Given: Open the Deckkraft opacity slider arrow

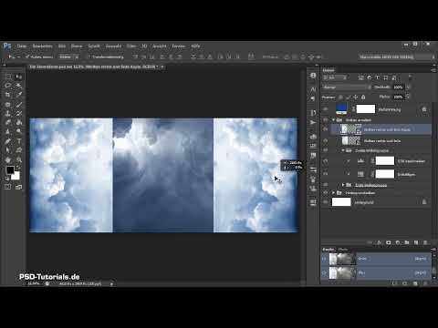Looking at the screenshot, I should pos(408,87).
